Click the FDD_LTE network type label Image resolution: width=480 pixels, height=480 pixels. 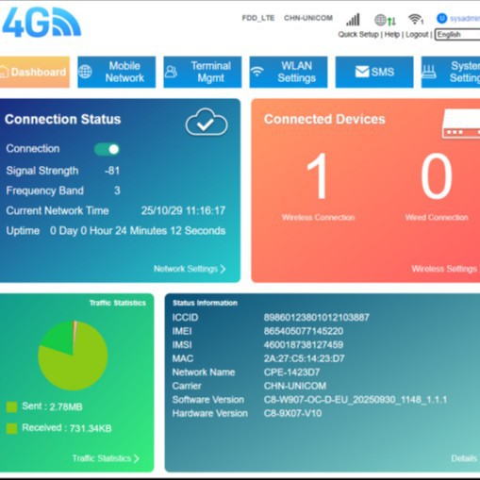pos(258,18)
